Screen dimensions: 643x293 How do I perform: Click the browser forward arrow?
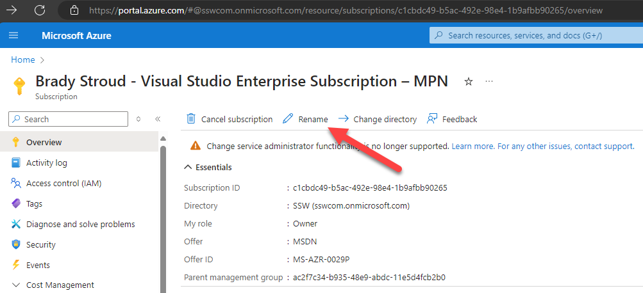12,10
